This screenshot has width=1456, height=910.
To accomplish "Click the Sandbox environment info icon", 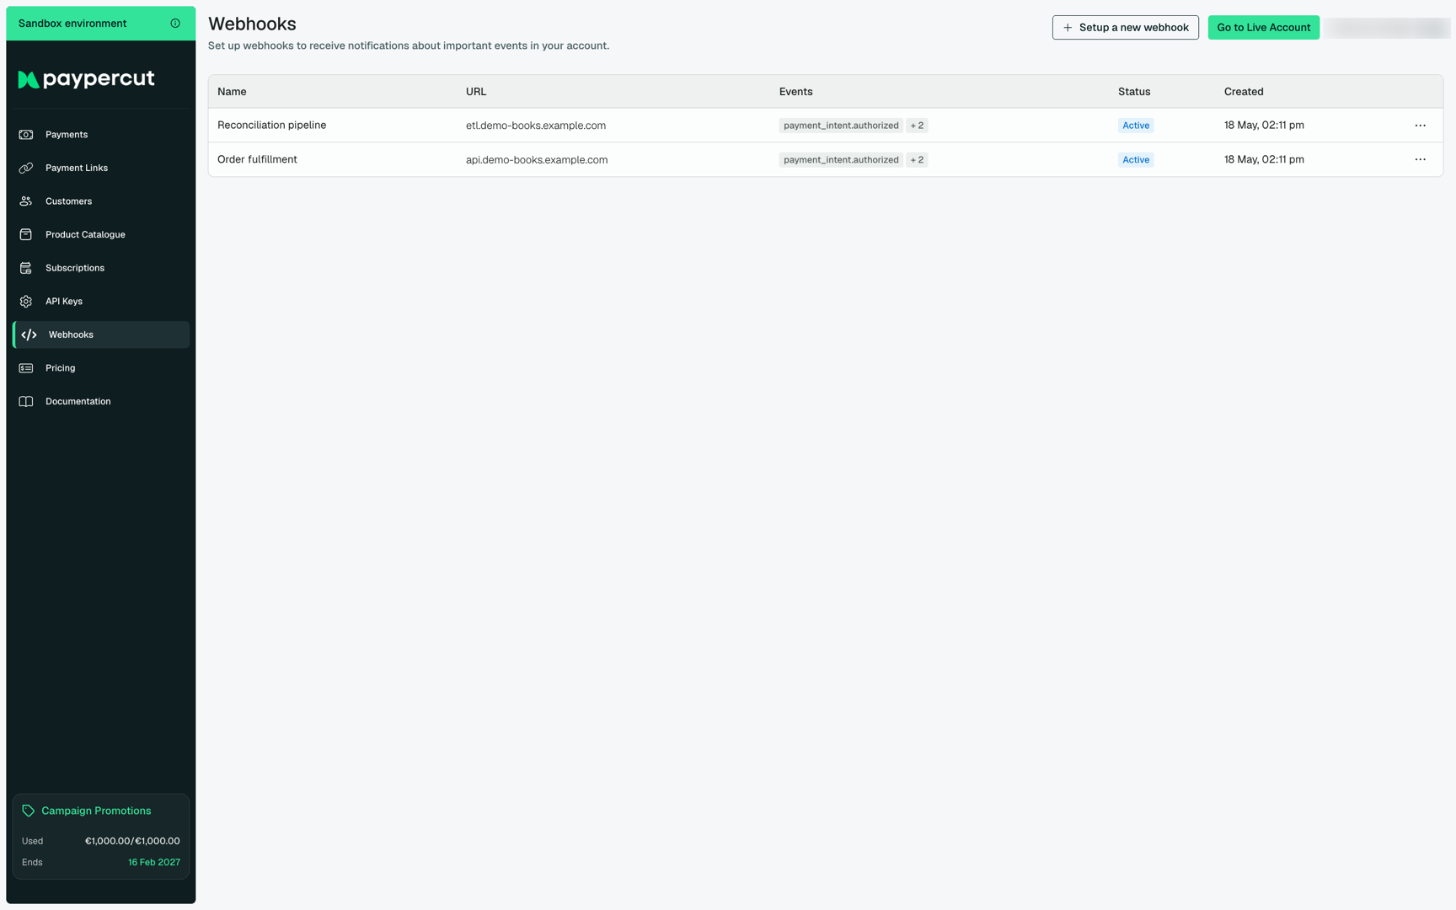I will 175,24.
